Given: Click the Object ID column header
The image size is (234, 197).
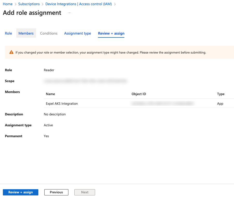Looking at the screenshot, I should click(x=139, y=94).
